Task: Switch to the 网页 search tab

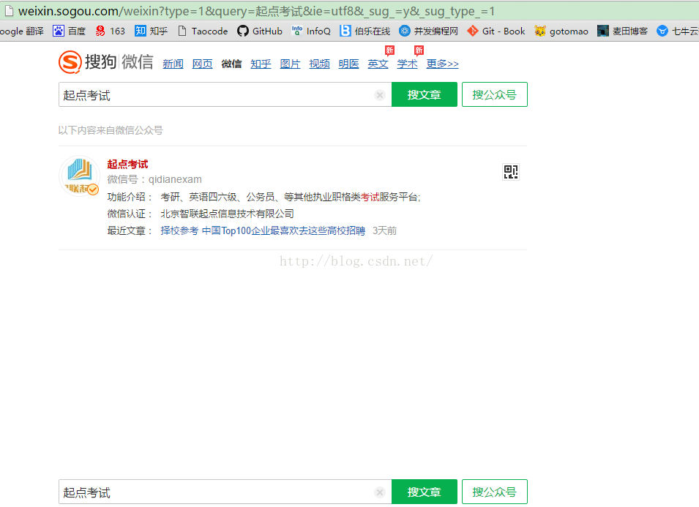Action: 203,64
